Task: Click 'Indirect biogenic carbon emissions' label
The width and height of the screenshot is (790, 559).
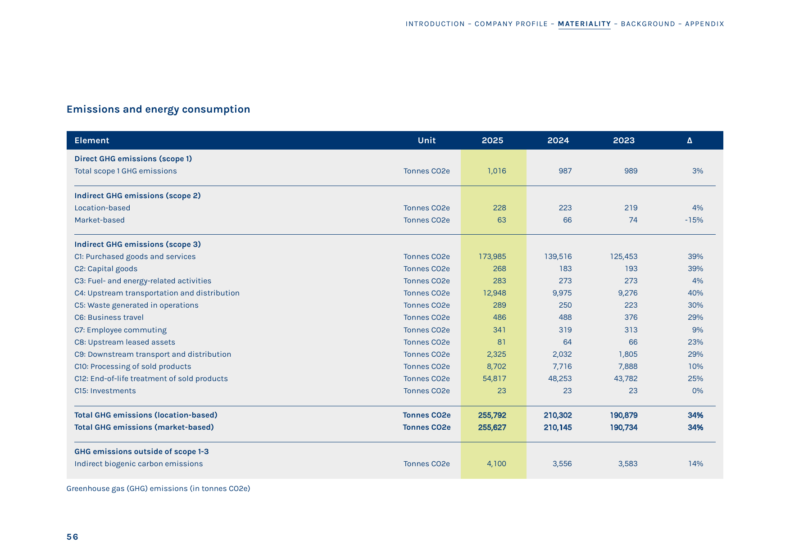Action: coord(138,464)
